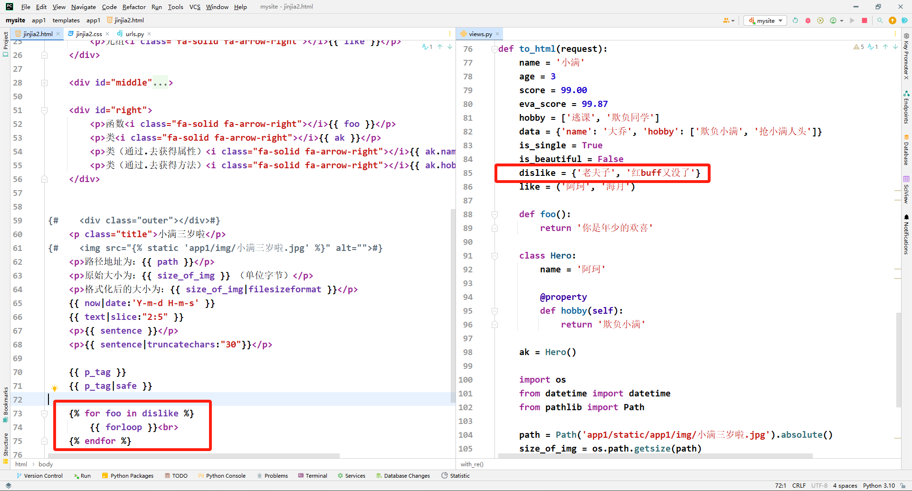This screenshot has height=491, width=912.
Task: Collapse def hobby fold on line 95
Action: click(x=494, y=311)
